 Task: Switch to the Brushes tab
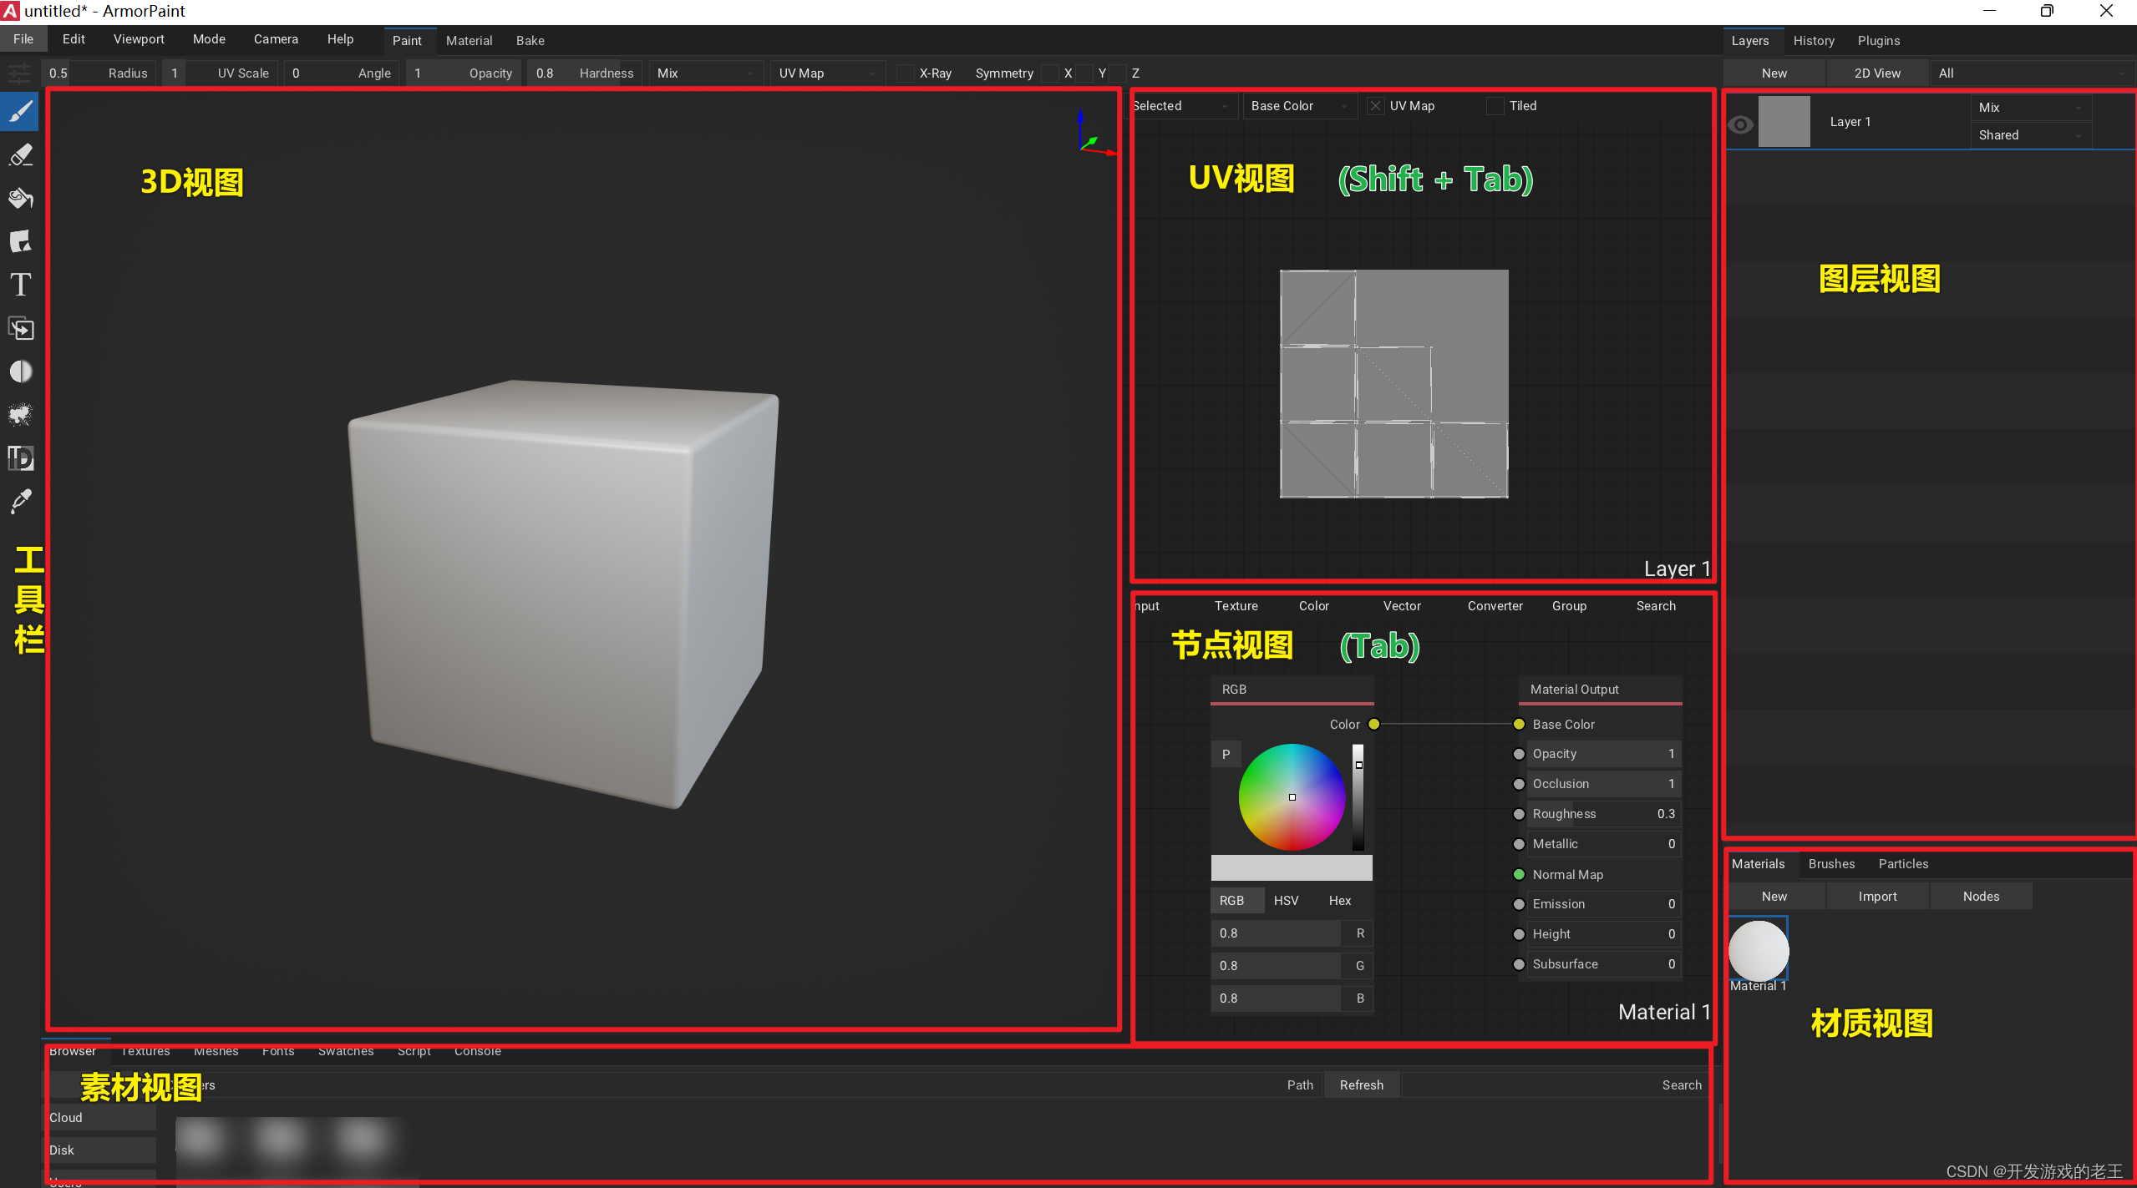[x=1831, y=864]
